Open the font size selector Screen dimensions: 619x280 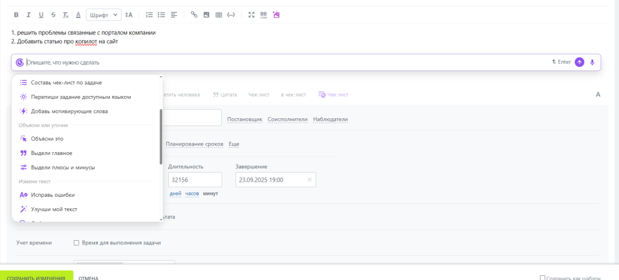click(129, 14)
